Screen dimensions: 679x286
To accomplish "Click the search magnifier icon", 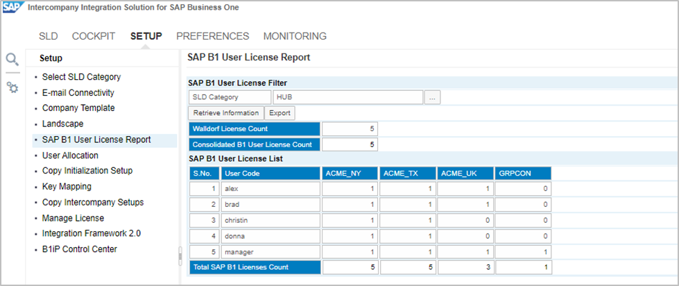I will click(12, 60).
